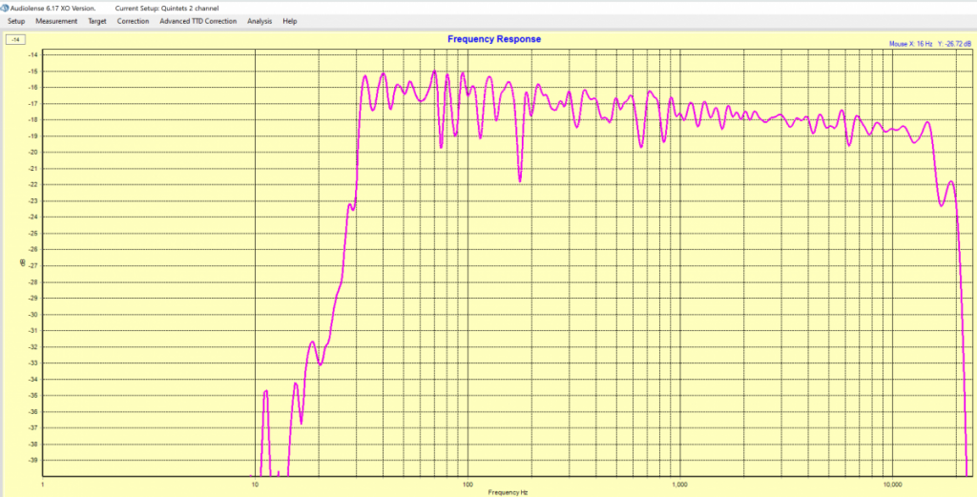Open the Help menu
The width and height of the screenshot is (977, 497).
click(290, 21)
